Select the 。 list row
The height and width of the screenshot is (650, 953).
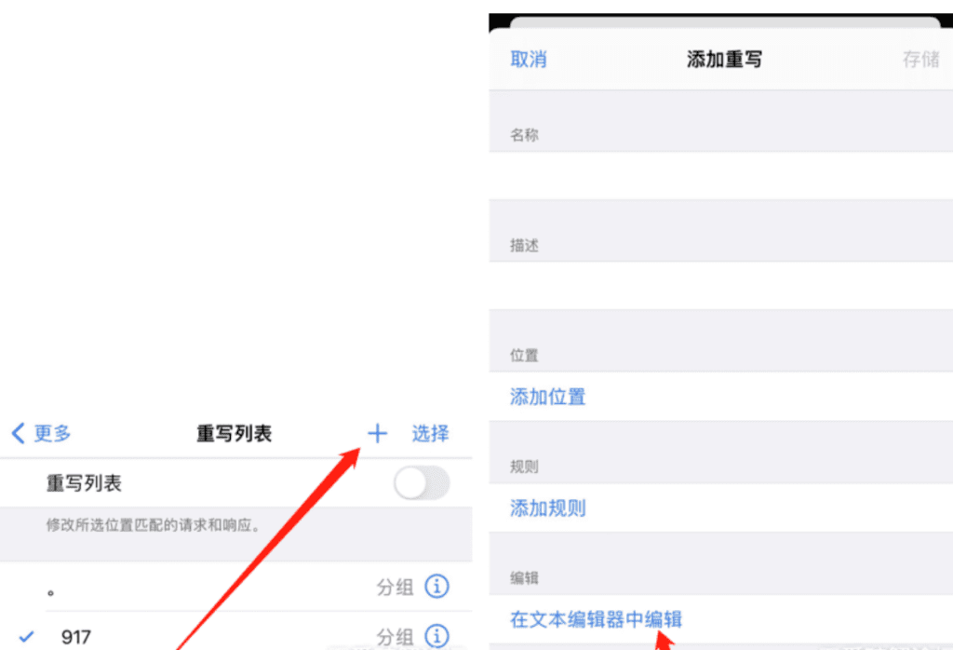pyautogui.click(x=235, y=587)
